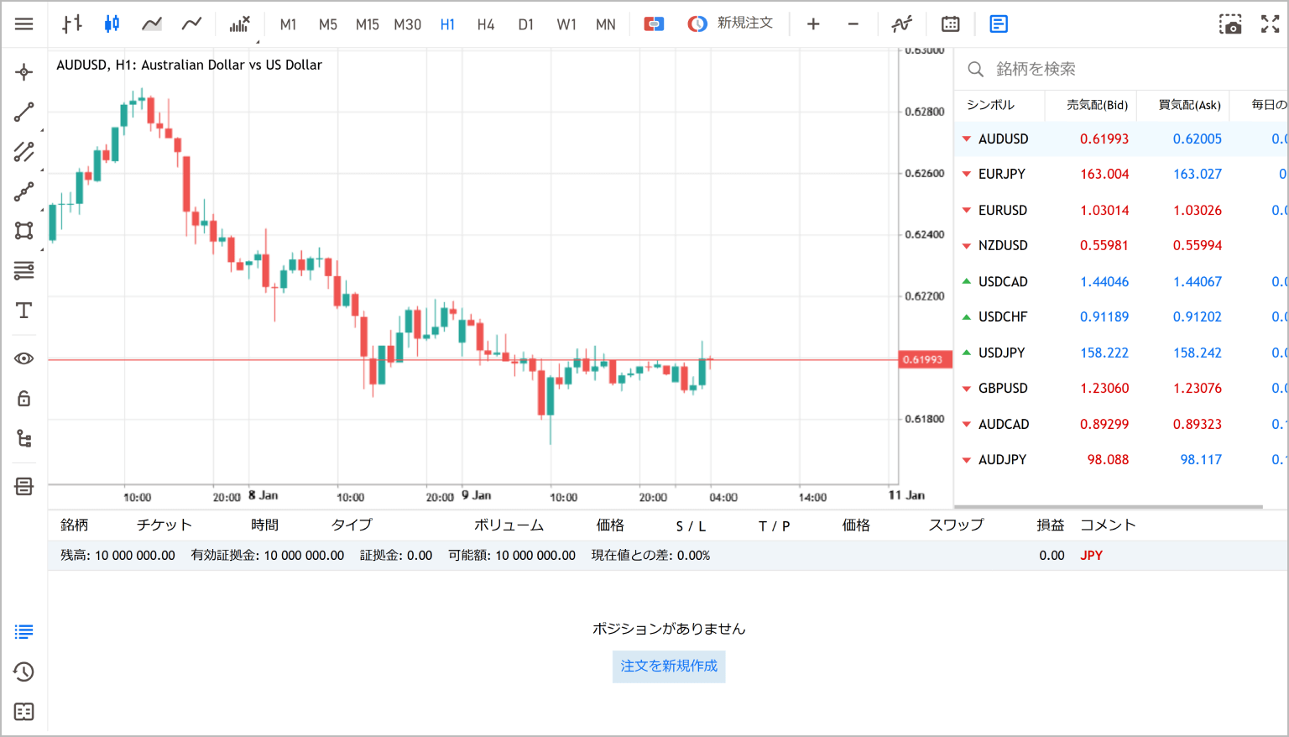The height and width of the screenshot is (737, 1289).
Task: Open the journal panel icon
Action: (x=24, y=712)
